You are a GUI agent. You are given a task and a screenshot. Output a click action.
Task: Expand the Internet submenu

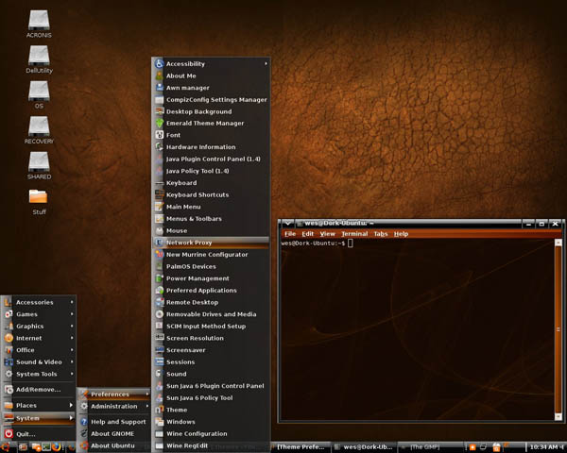coord(39,338)
